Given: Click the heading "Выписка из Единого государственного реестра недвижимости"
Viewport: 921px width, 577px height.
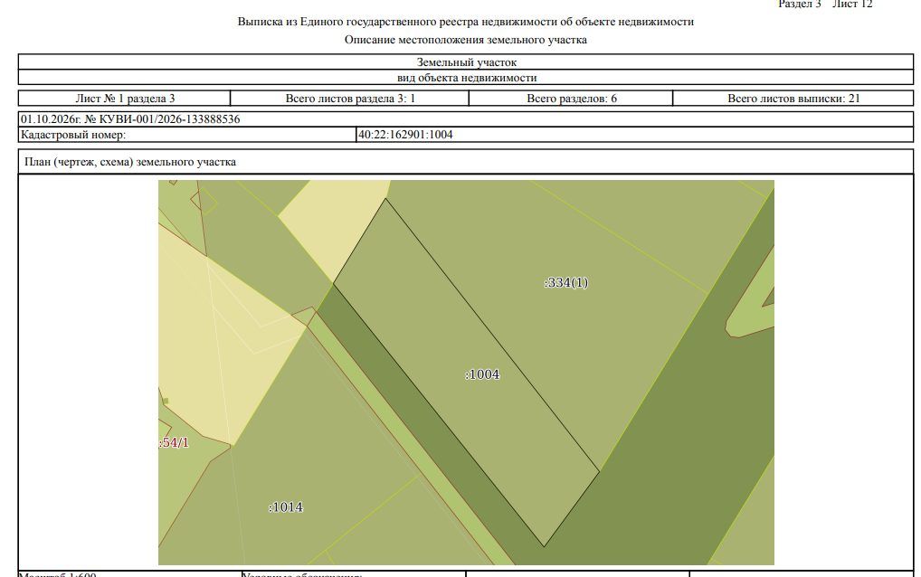Looking at the screenshot, I should 465,22.
